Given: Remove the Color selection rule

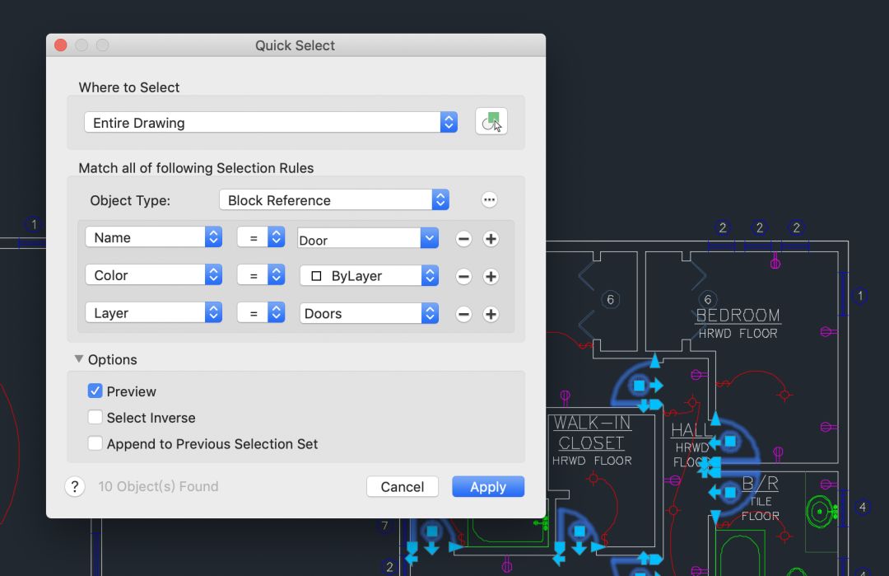Looking at the screenshot, I should pos(463,276).
